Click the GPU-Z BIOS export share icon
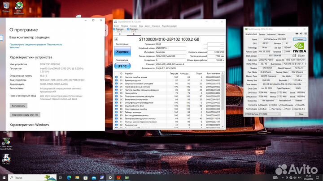The height and width of the screenshot is (181, 323). click(x=294, y=55)
